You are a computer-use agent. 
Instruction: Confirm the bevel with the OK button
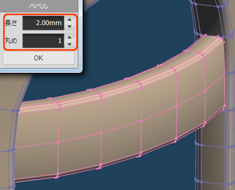pyautogui.click(x=39, y=58)
